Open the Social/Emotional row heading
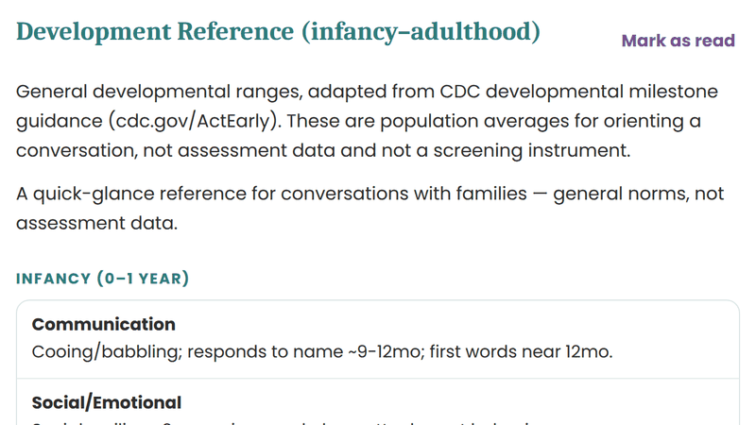 coord(107,403)
